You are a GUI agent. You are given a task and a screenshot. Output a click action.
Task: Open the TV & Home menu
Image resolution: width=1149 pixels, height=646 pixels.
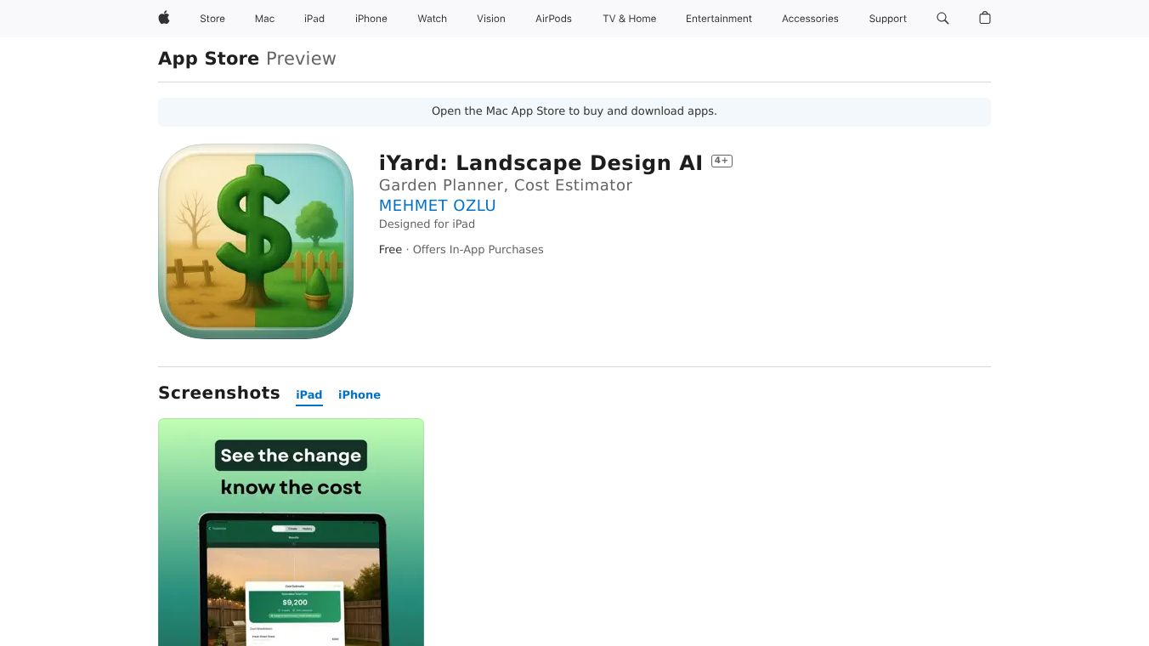click(x=630, y=19)
